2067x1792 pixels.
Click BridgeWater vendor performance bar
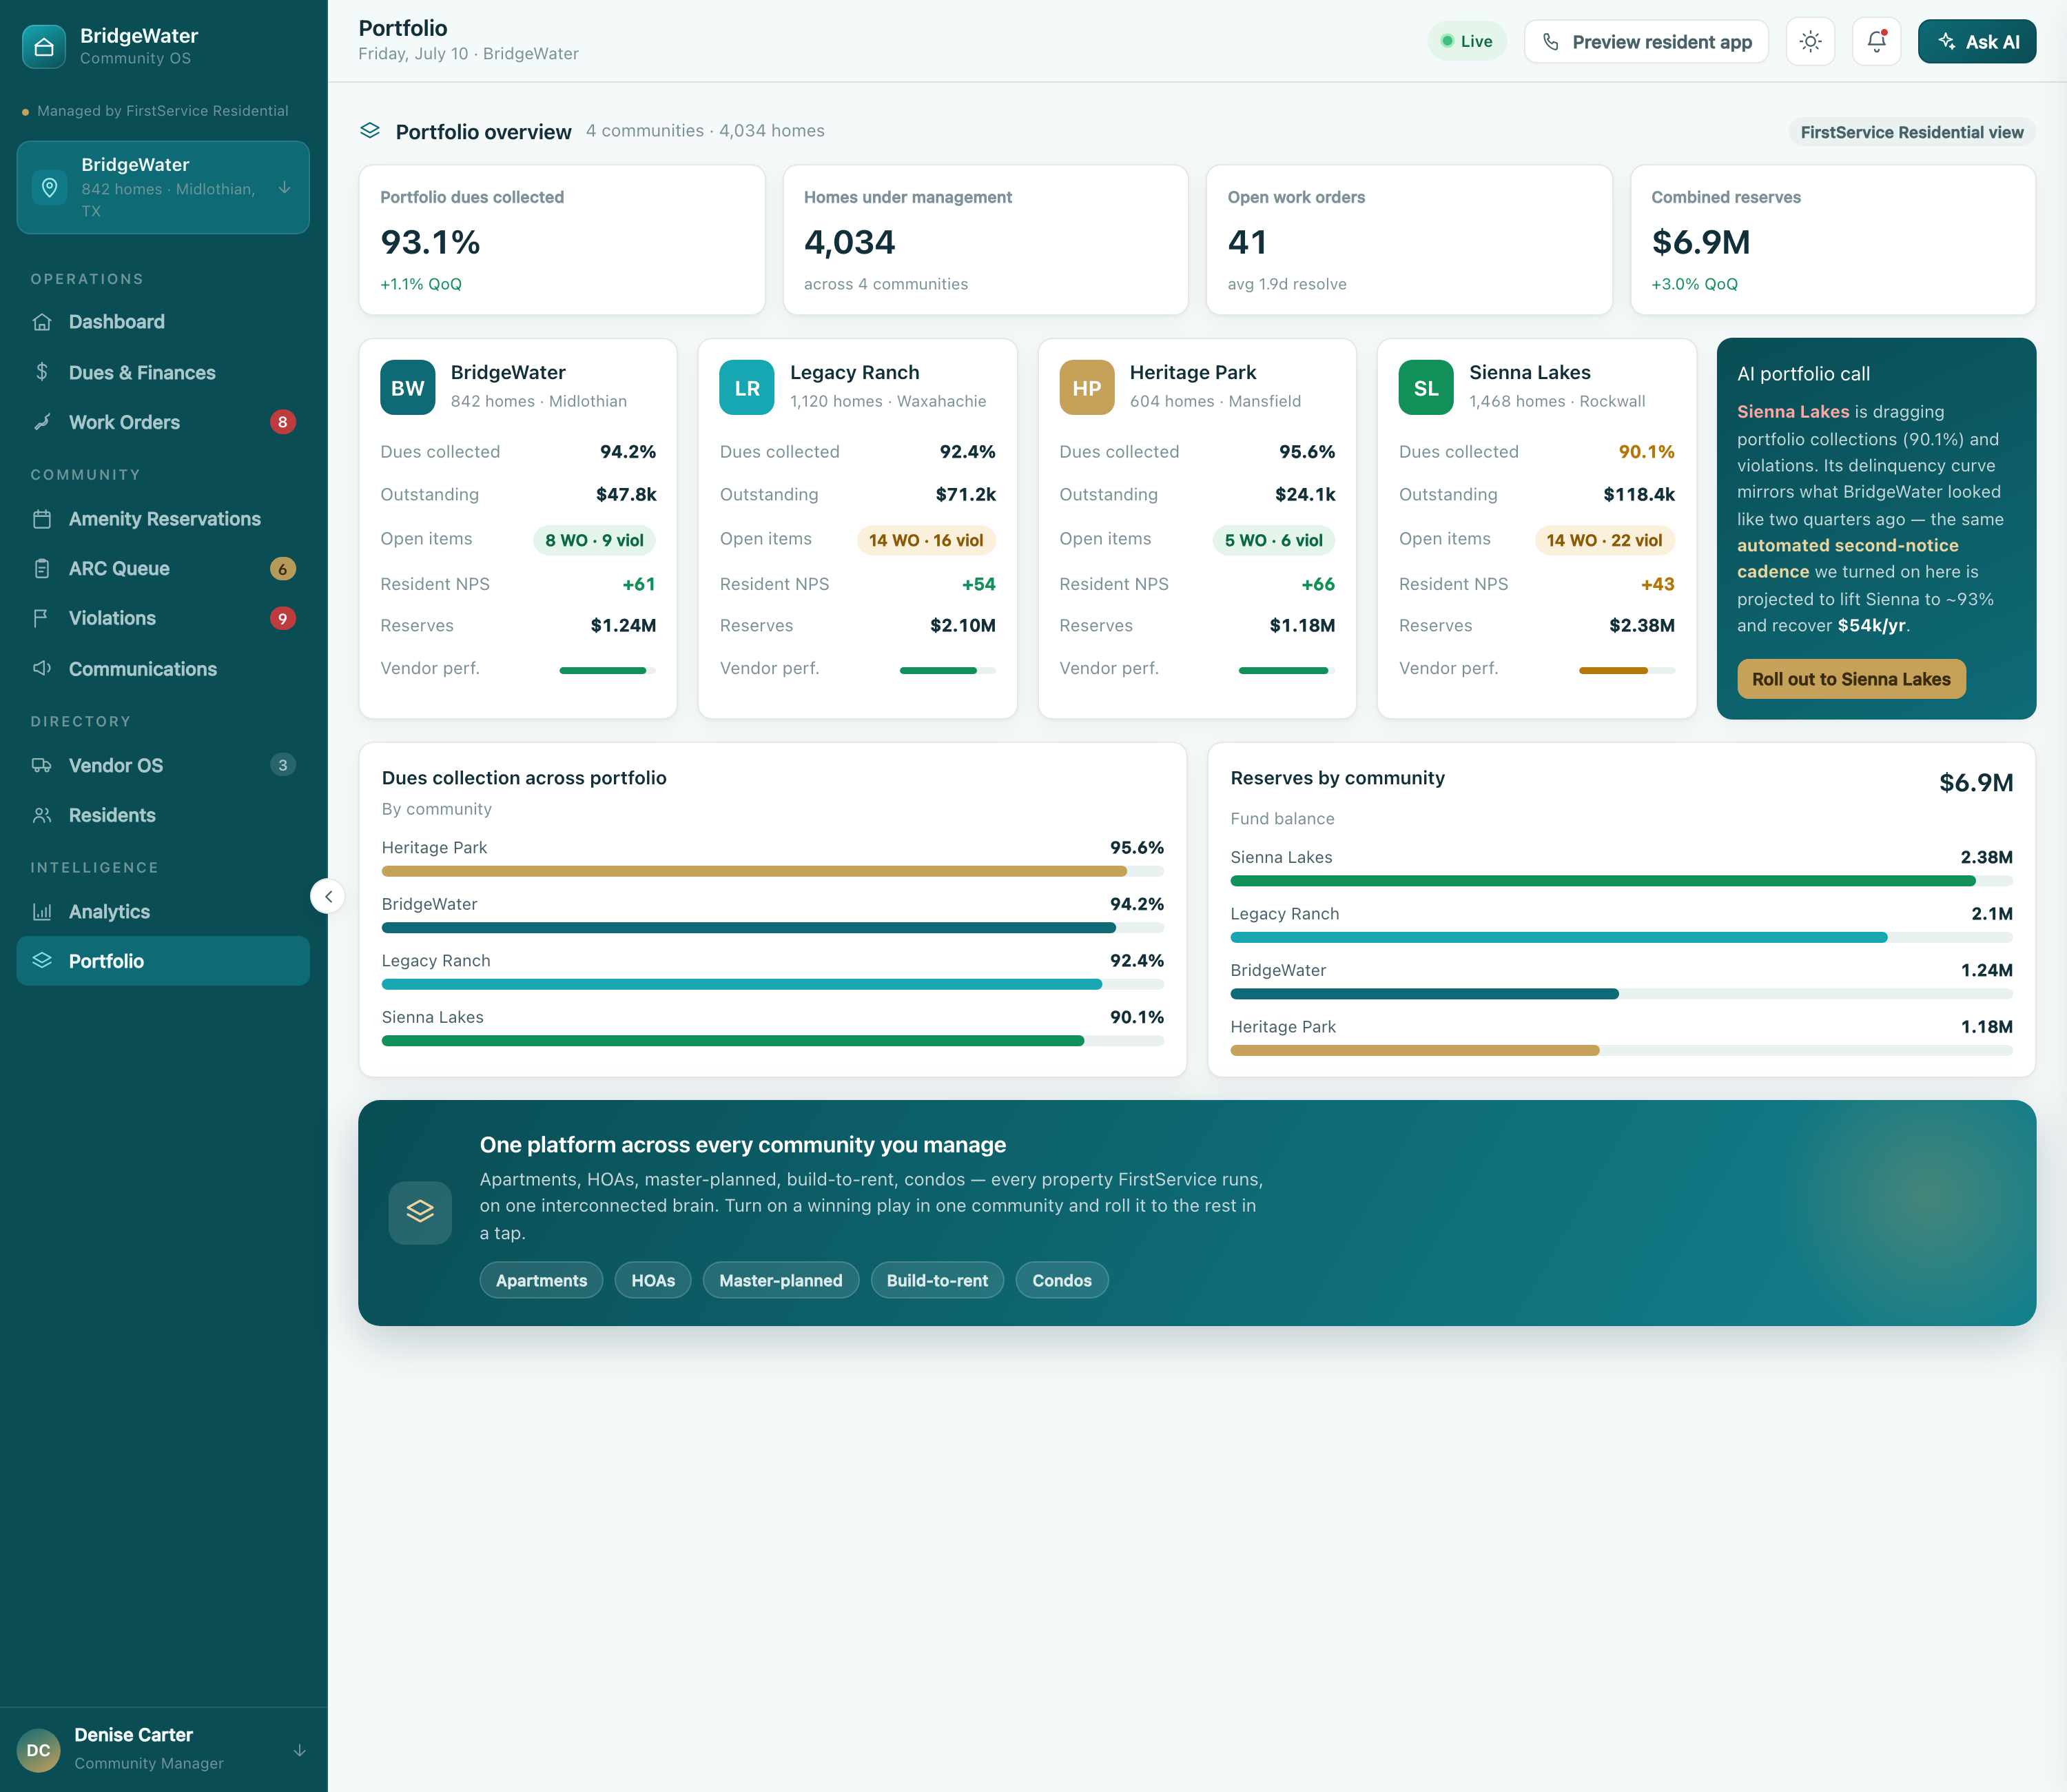click(x=607, y=670)
